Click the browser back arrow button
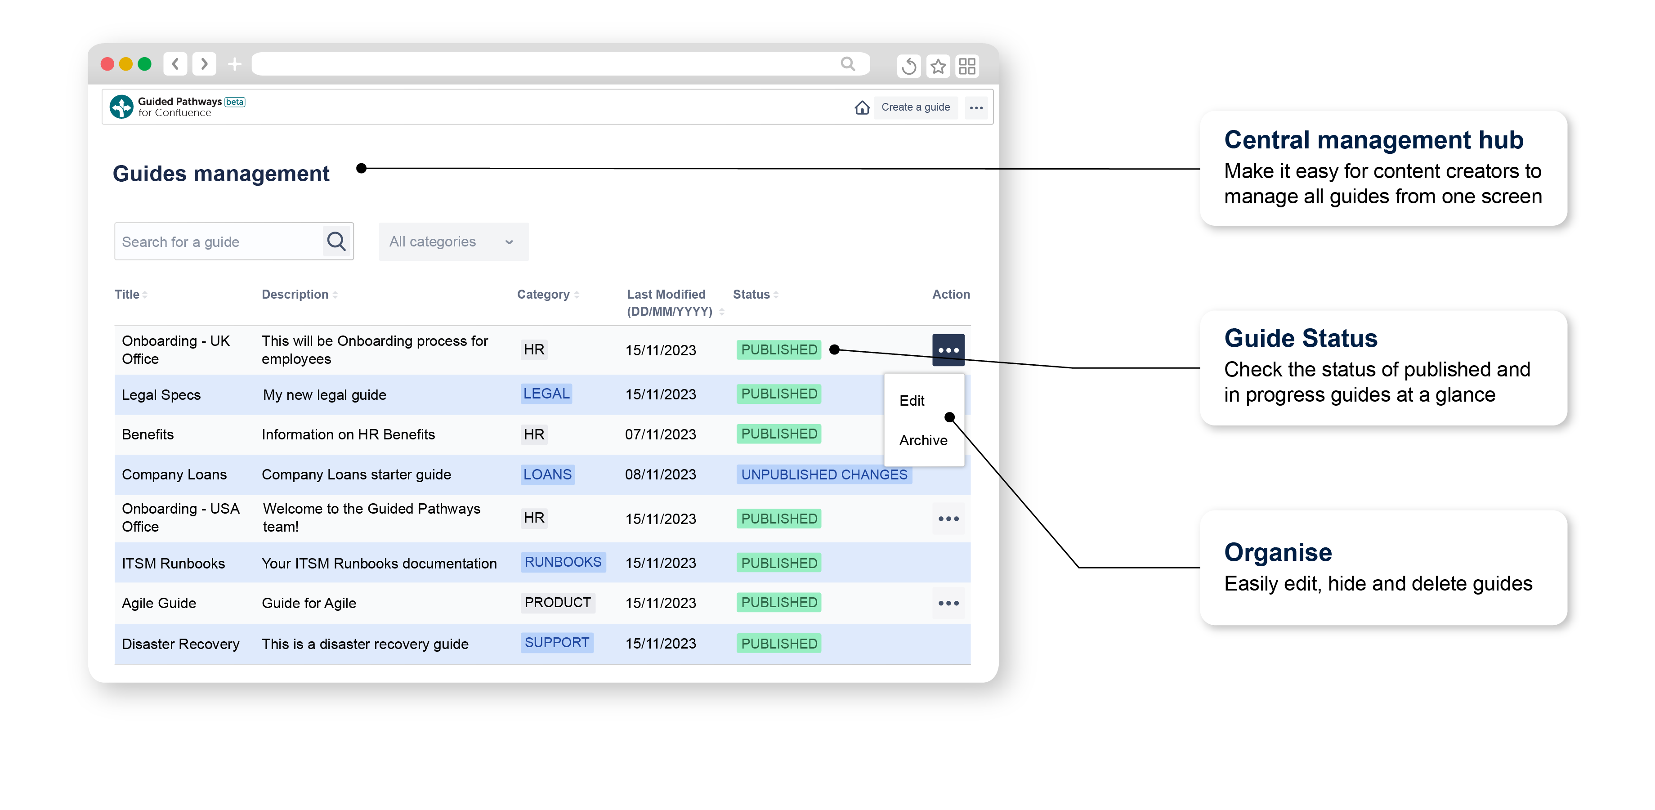The width and height of the screenshot is (1655, 810). 175,64
